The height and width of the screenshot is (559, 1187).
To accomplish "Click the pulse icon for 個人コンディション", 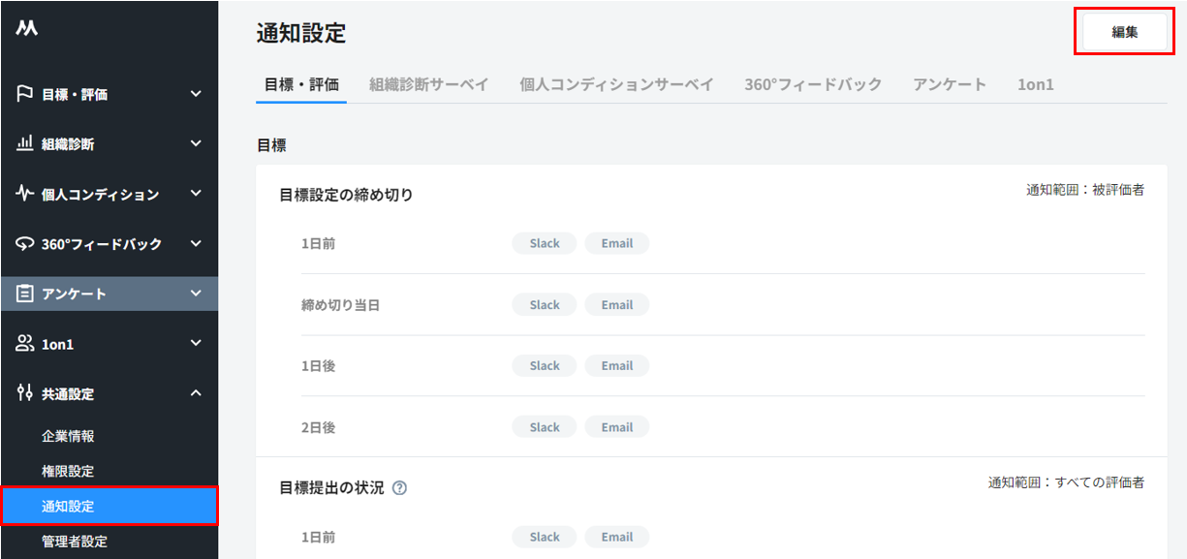I will (x=25, y=194).
